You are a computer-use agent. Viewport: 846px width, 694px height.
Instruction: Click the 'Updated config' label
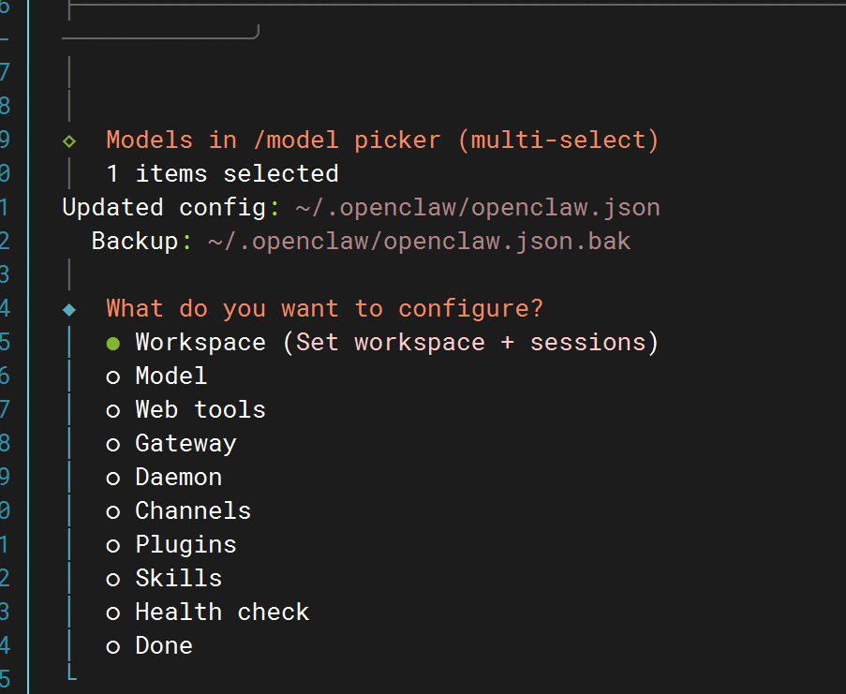[164, 208]
